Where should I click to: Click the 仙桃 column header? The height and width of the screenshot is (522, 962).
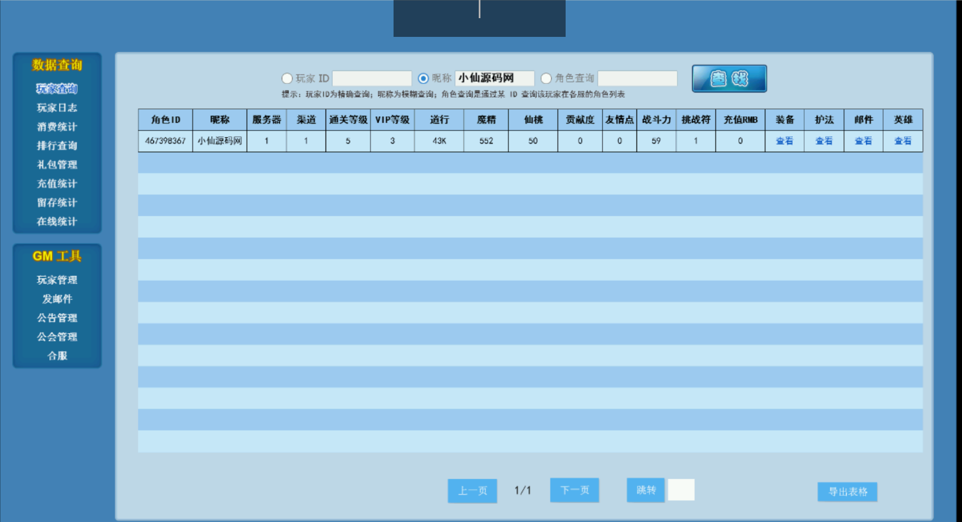533,120
